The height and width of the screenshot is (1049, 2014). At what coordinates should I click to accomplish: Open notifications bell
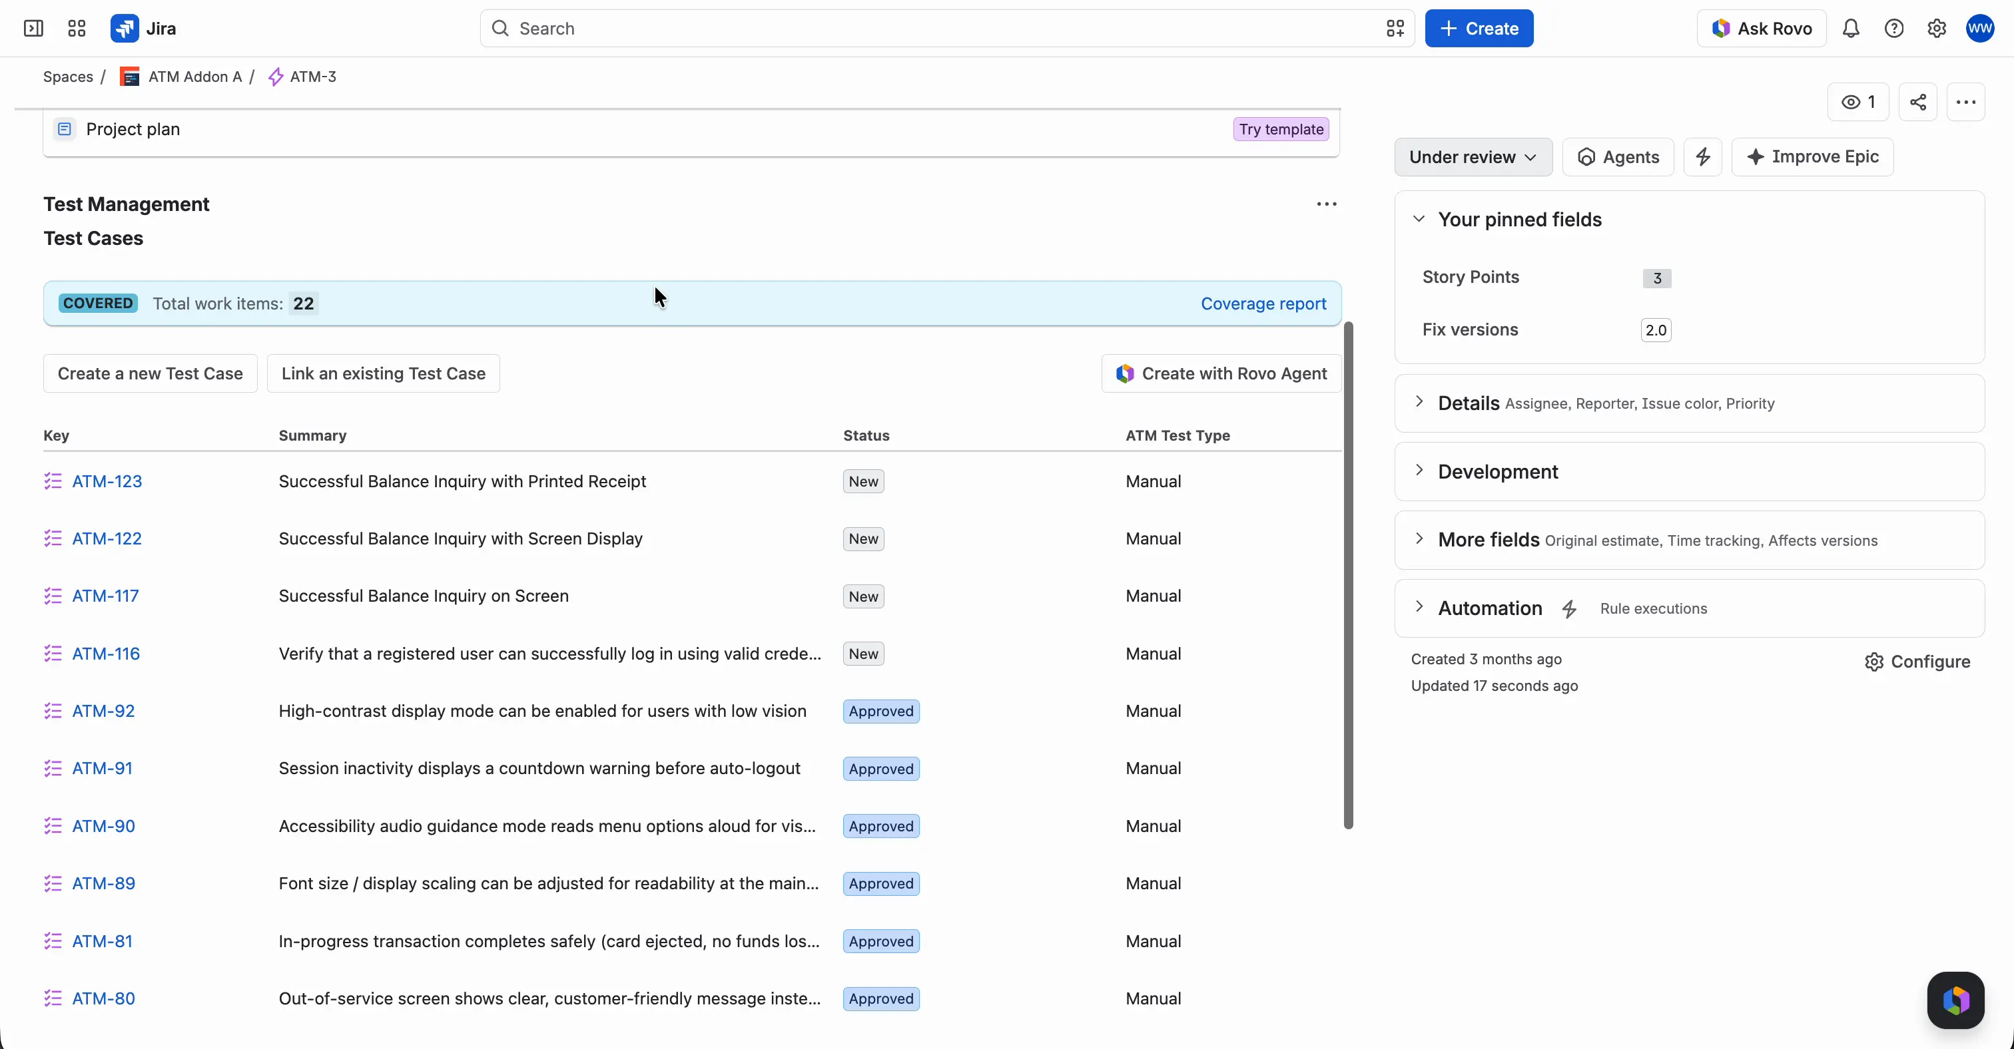coord(1851,29)
